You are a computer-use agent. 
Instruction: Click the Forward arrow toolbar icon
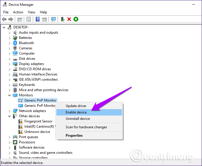(x=11, y=19)
